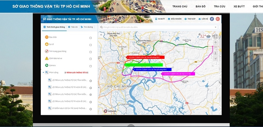263x127 pixels.
Task: Click the Rào chắn barrier layer icon
Action: [x=47, y=37]
